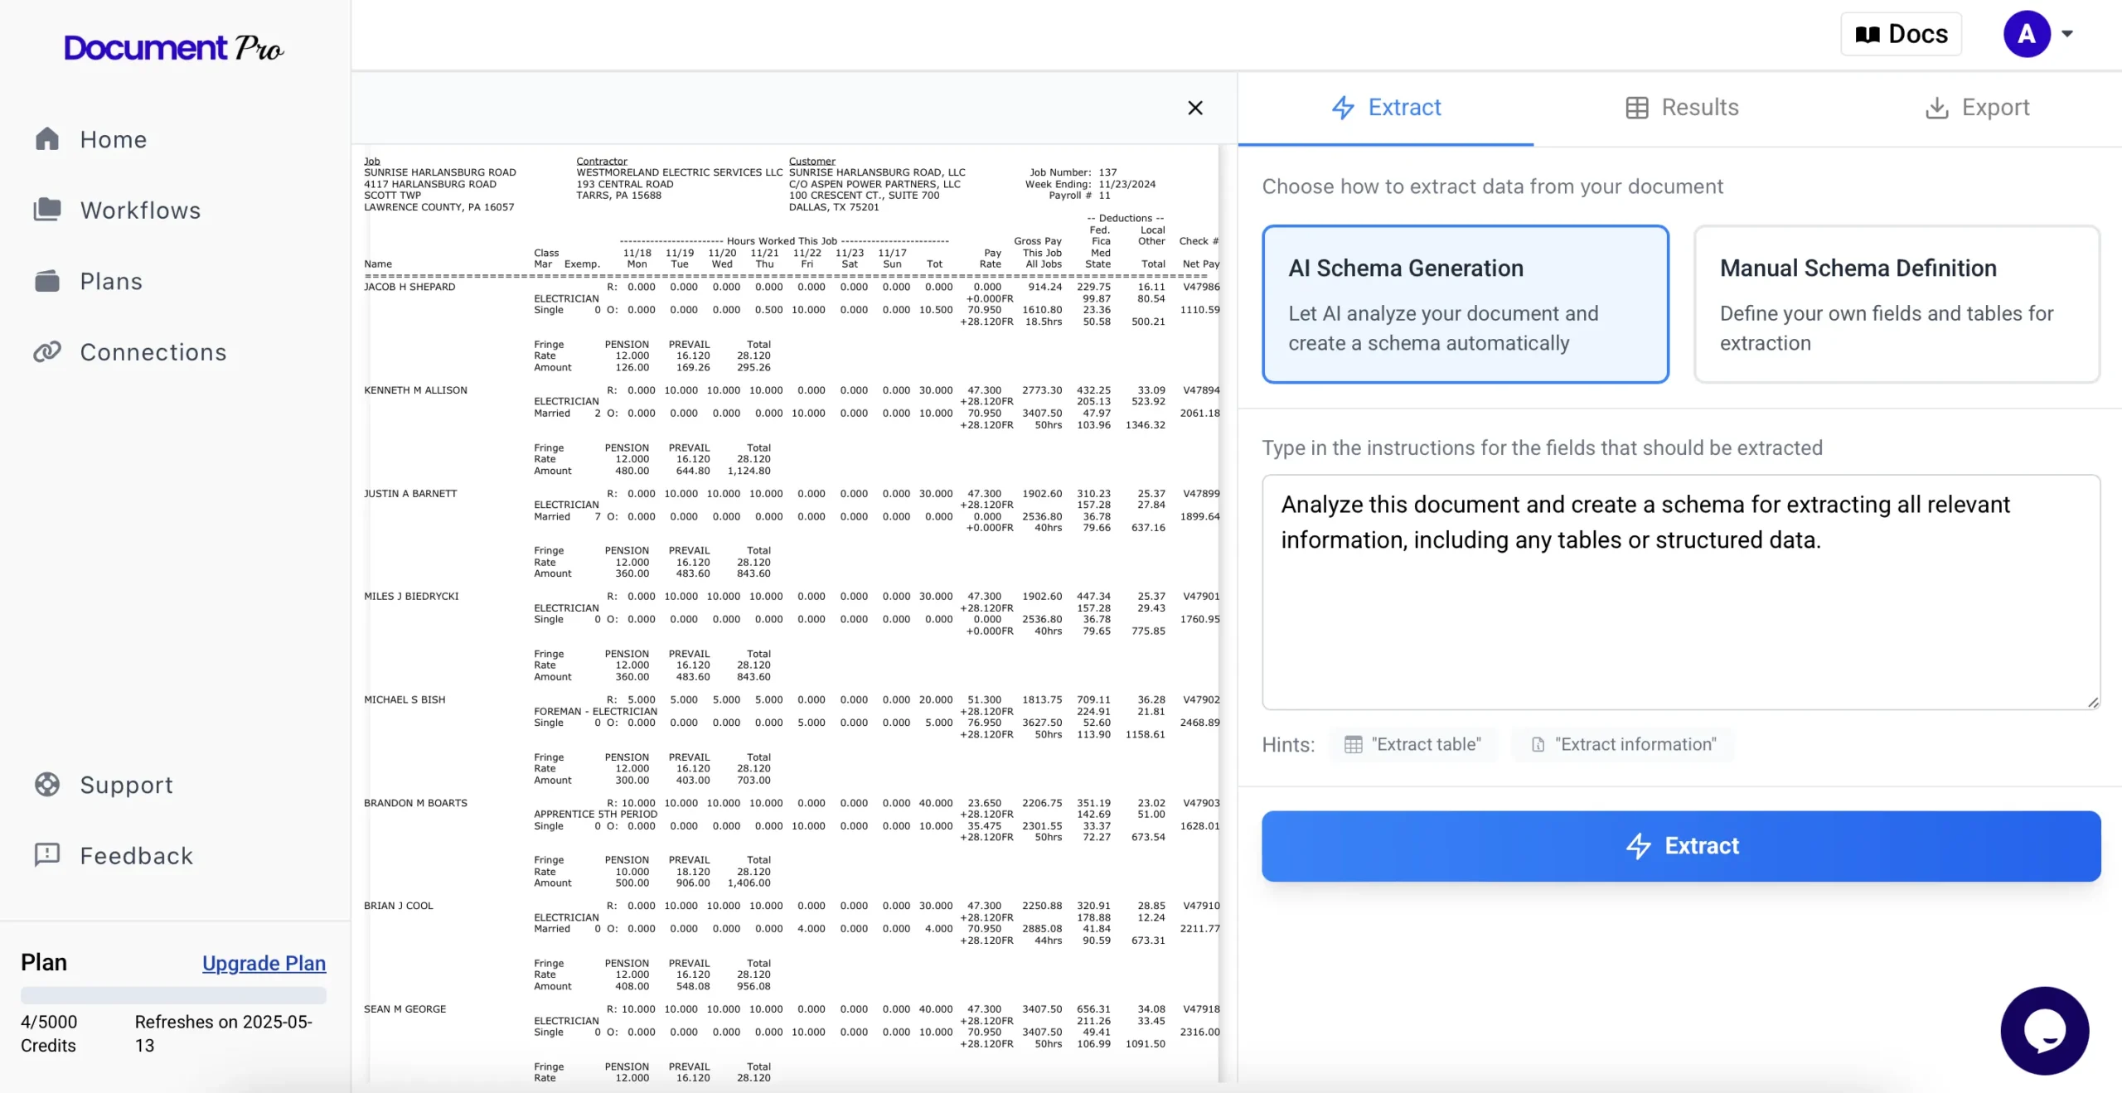
Task: Click the Upgrade Plan link
Action: point(263,963)
